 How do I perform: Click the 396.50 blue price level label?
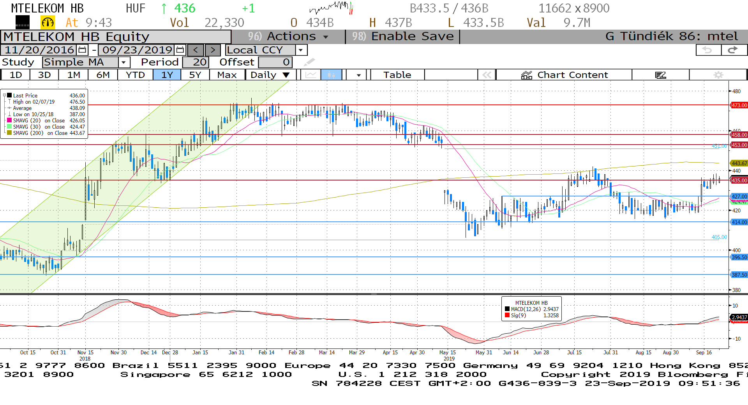click(x=739, y=257)
